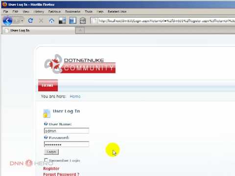Screen dimensions: 235x176
Task: Open the Related Links menu
Action: tap(117, 12)
